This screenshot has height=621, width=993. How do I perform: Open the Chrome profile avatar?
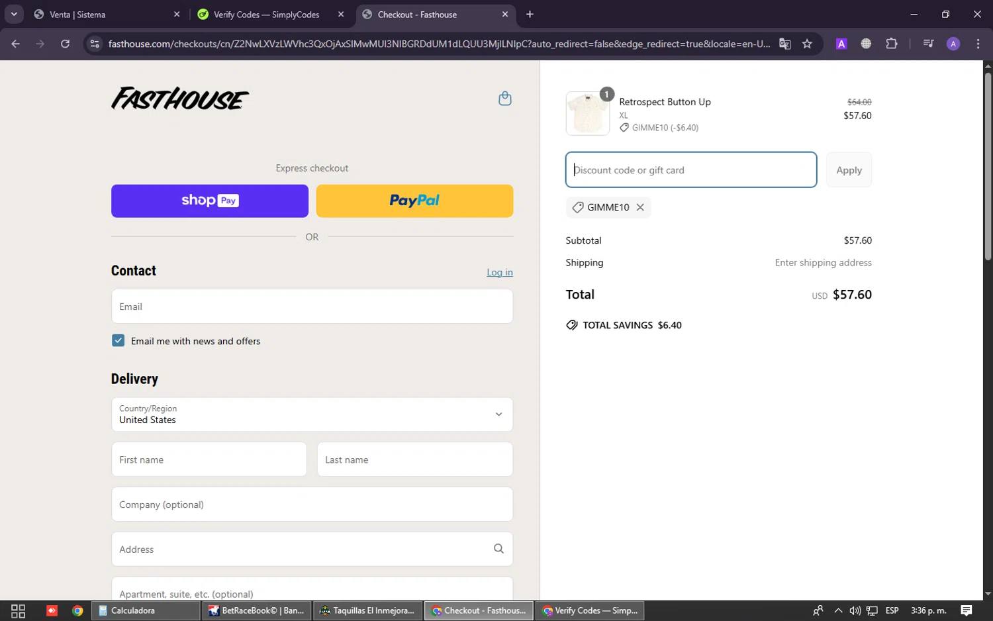[953, 44]
